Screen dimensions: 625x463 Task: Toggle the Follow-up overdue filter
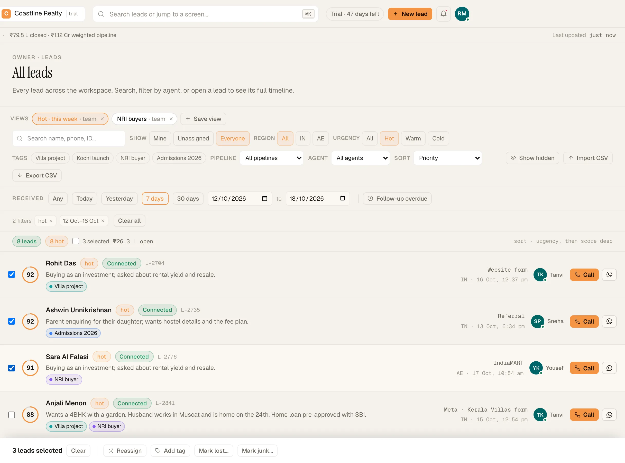pyautogui.click(x=397, y=198)
